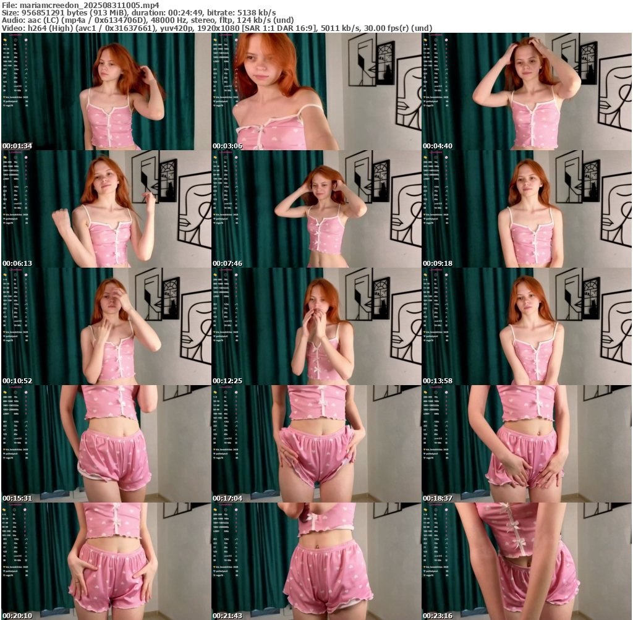Screen dimensions: 633x620
Task: Select the thumbnail at 00:12:25
Action: (x=316, y=326)
